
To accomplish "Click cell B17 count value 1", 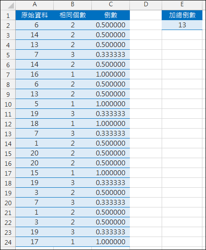I will click(73, 173).
